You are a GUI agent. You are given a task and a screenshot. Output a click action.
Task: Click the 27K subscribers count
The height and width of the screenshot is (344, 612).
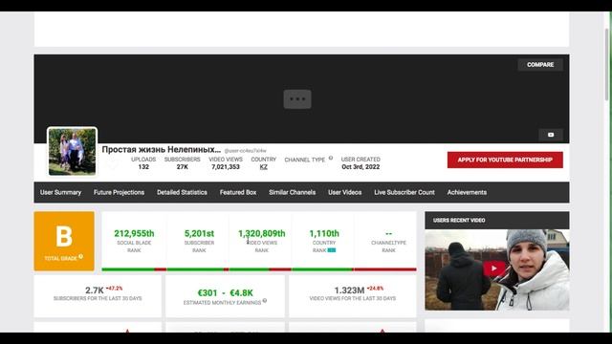(x=183, y=167)
